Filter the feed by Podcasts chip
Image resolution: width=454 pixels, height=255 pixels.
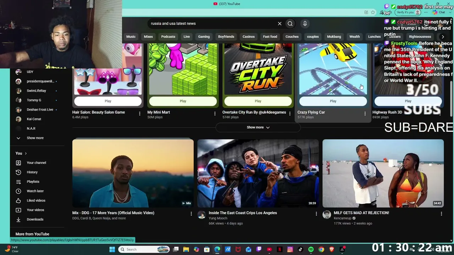168,36
